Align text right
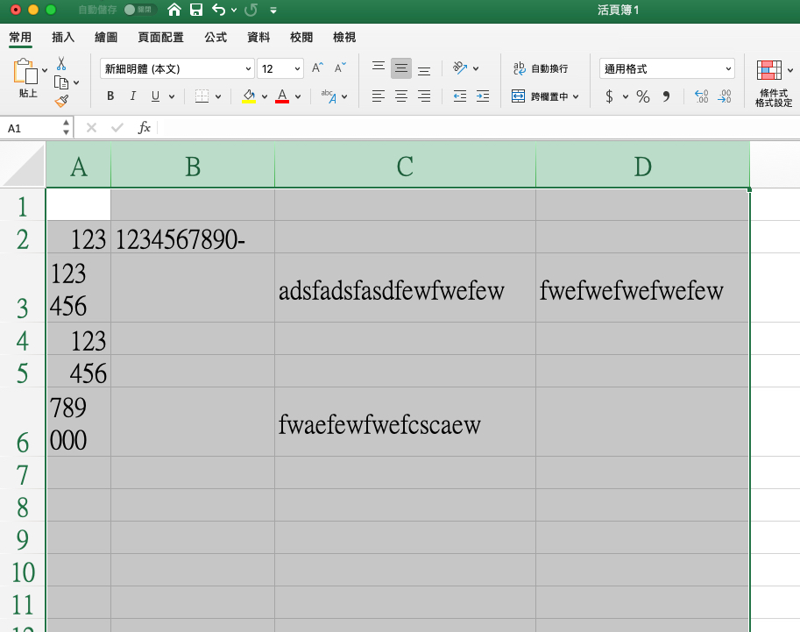Screen dimensions: 800x632 424,96
